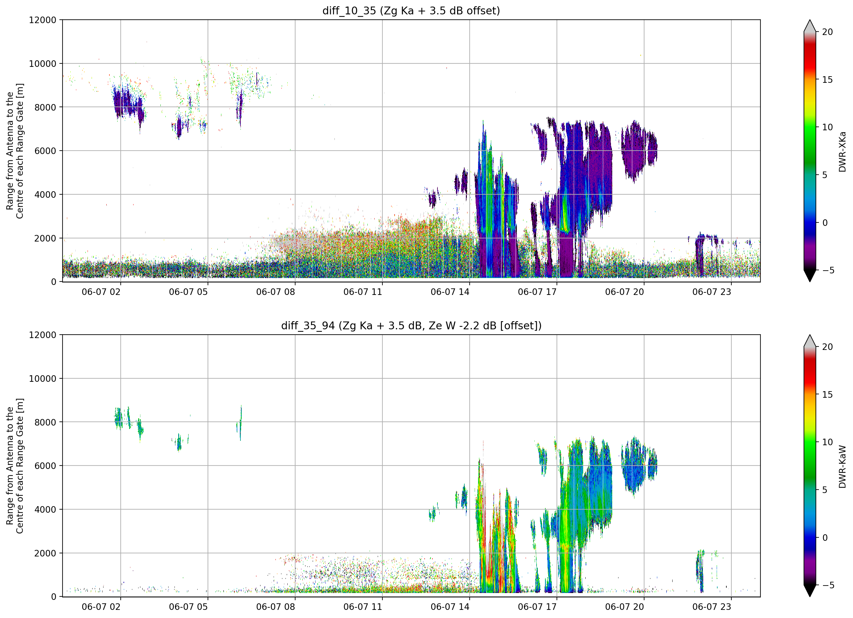This screenshot has height=618, width=853.
Task: Click '06-07 17' tick under the top plot
Action: pyautogui.click(x=538, y=292)
